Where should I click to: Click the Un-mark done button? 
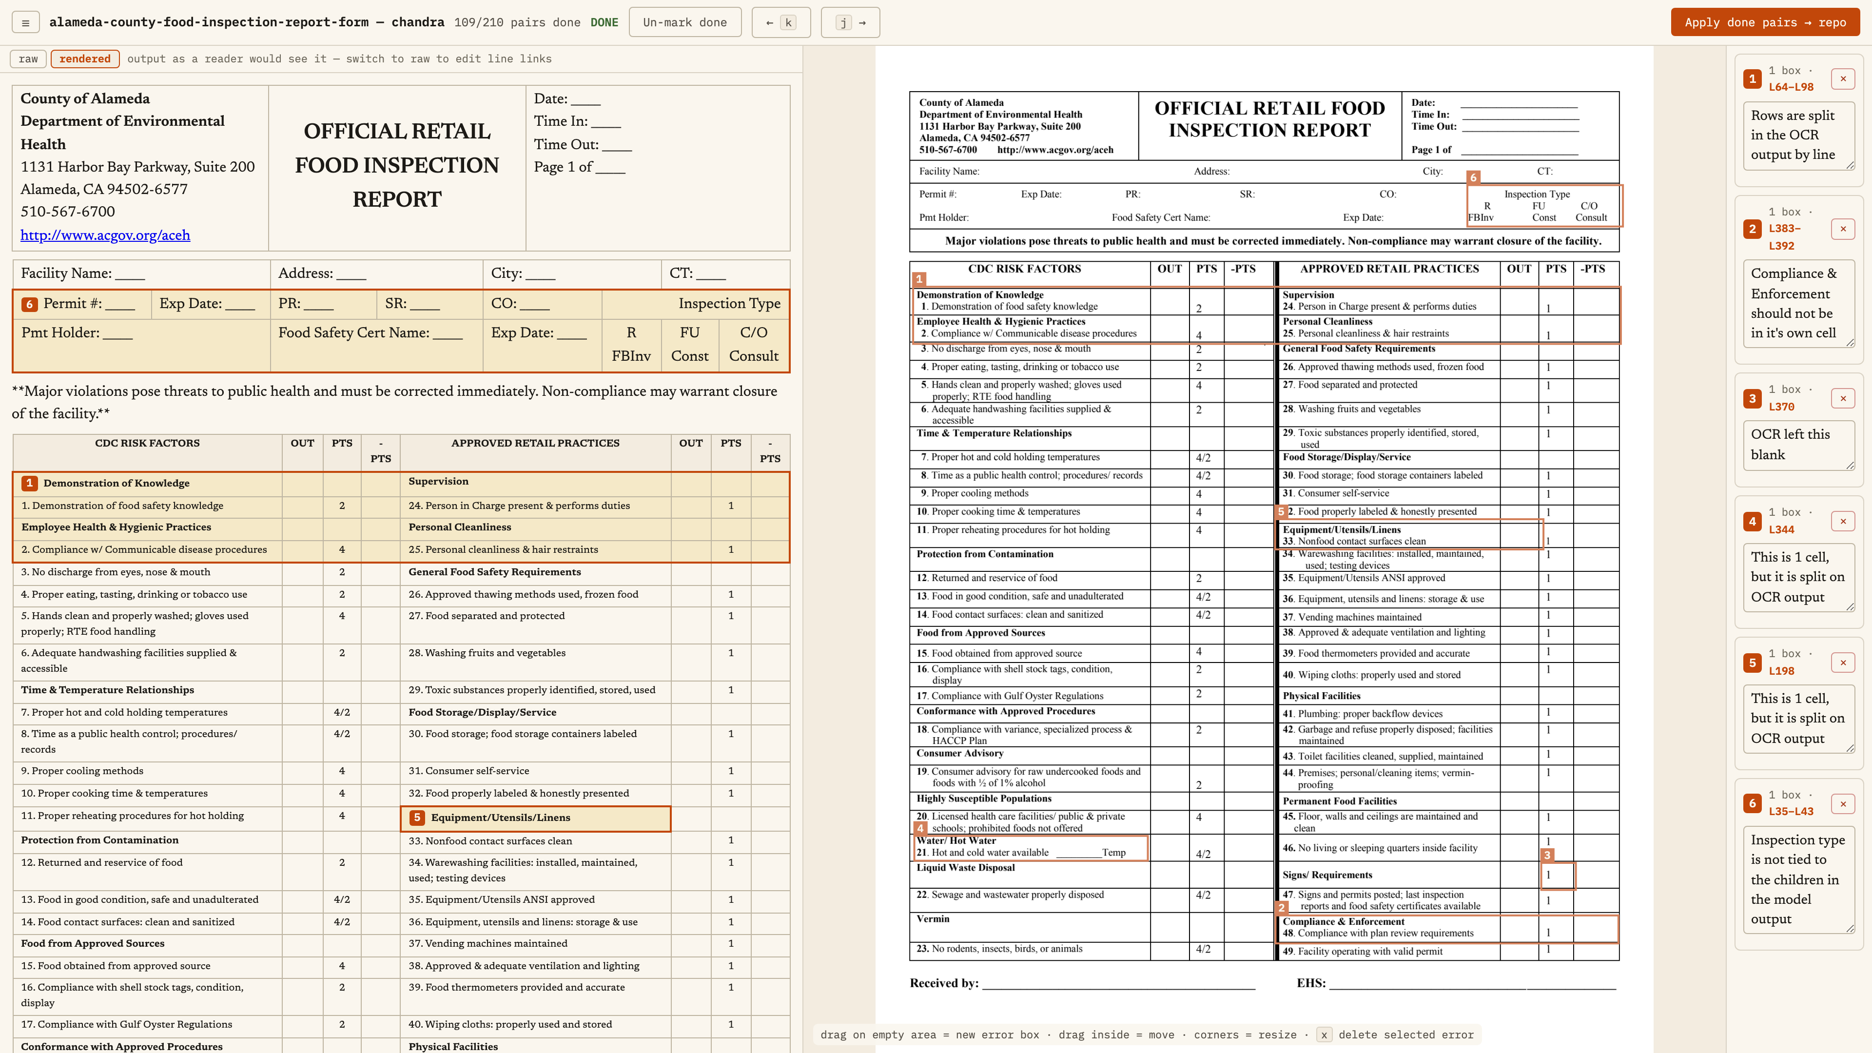(x=684, y=22)
